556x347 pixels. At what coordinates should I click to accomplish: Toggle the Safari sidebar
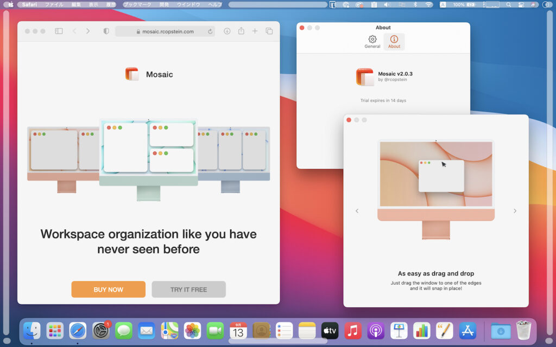pos(59,31)
